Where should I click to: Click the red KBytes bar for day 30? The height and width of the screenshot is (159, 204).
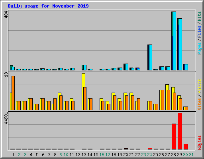point(186,147)
